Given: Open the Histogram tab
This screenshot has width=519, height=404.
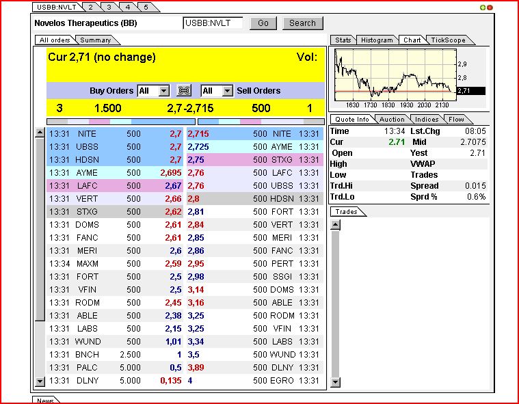Looking at the screenshot, I should tap(377, 40).
